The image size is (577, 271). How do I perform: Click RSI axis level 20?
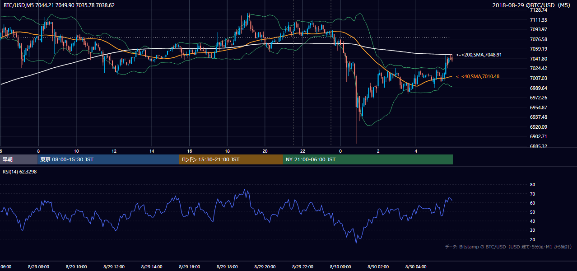point(532,239)
